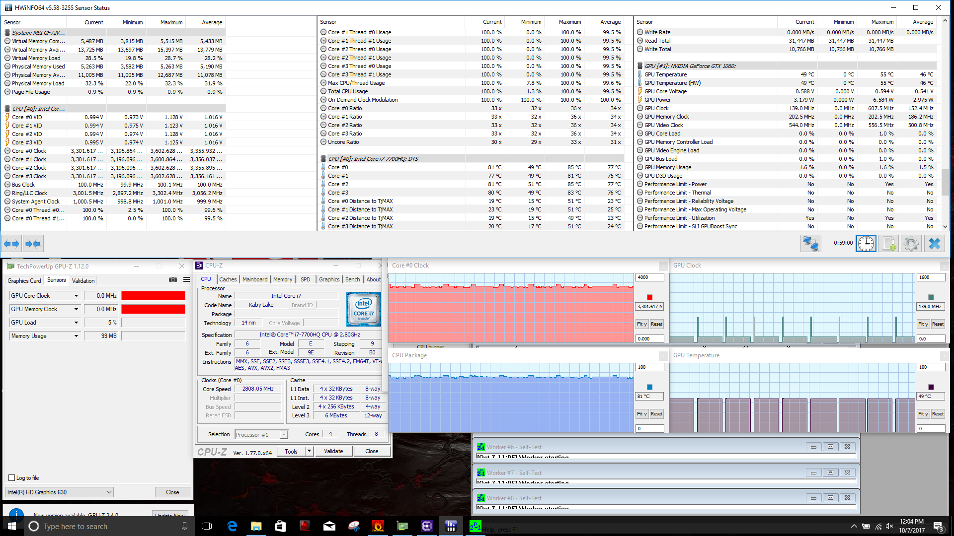
Task: Open HWiNFO sensor settings gear icon
Action: click(911, 243)
